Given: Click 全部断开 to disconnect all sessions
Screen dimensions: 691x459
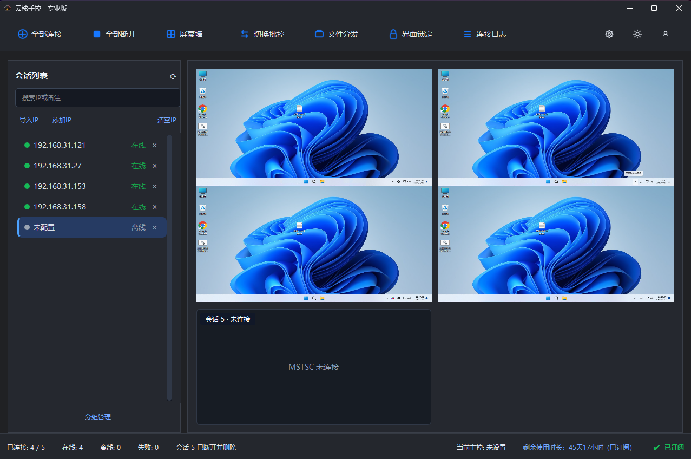Looking at the screenshot, I should (114, 34).
